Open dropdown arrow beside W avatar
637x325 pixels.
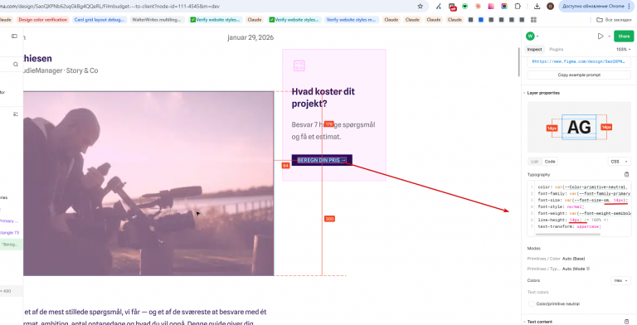[x=537, y=36]
